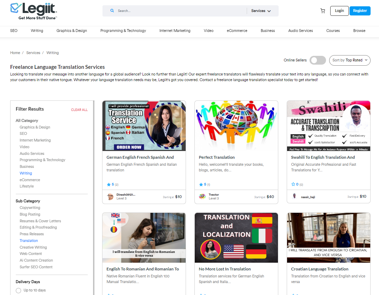Image resolution: width=379 pixels, height=295 pixels.
Task: Open the shopping cart
Action: (x=323, y=11)
